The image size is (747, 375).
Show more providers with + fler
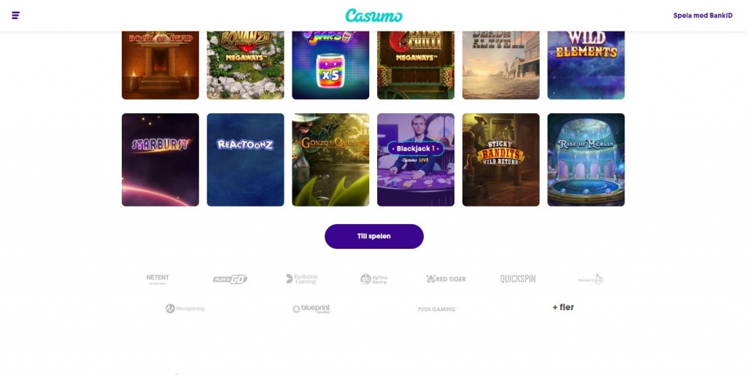(563, 307)
